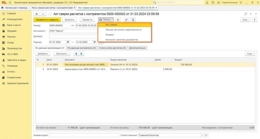
Task: Choose Контроль наличия документов
Action: tap(125, 40)
